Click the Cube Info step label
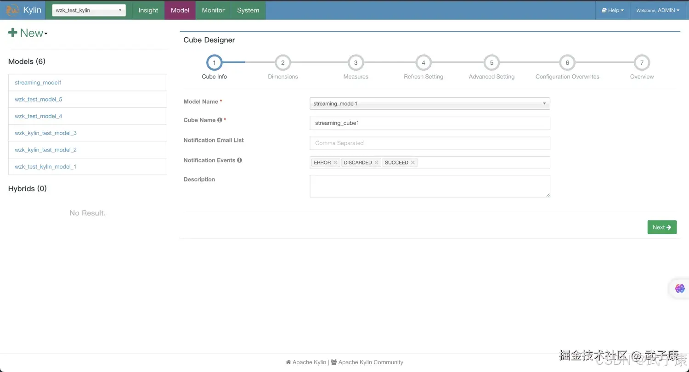689x372 pixels. tap(215, 77)
